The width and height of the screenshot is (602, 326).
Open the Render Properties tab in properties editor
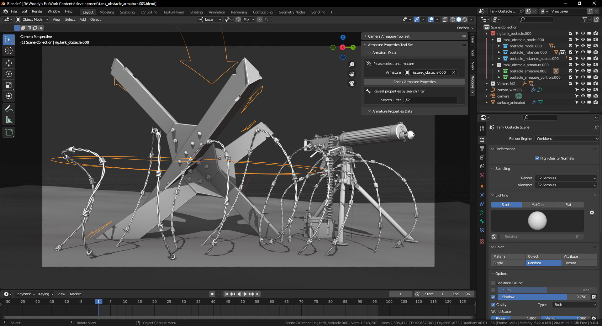482,139
